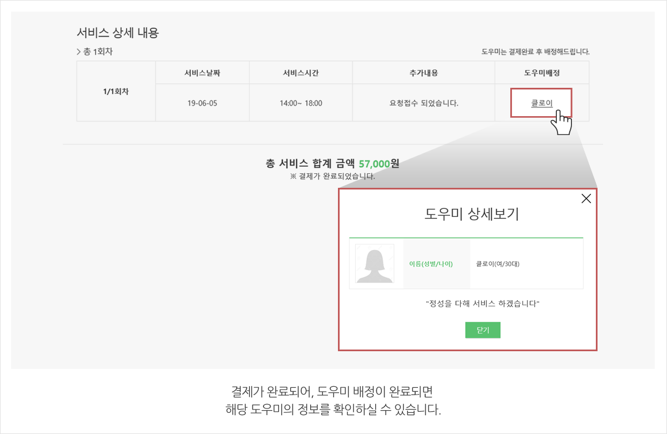Close the helper detail popup with X
This screenshot has width=667, height=434.
(586, 199)
